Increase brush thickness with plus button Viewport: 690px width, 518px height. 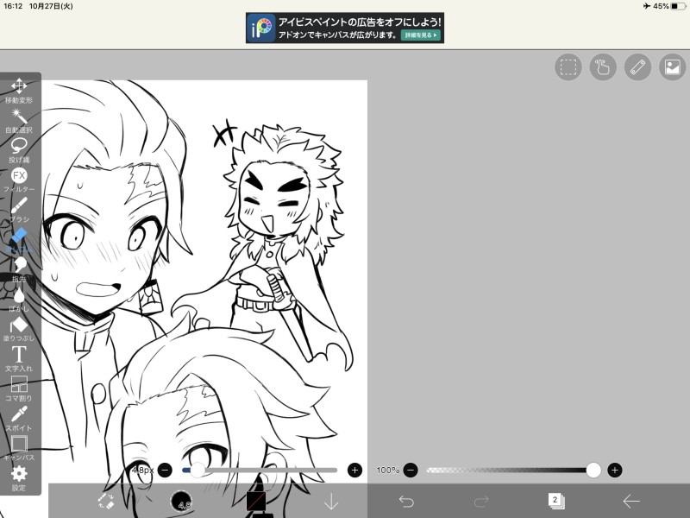point(354,470)
